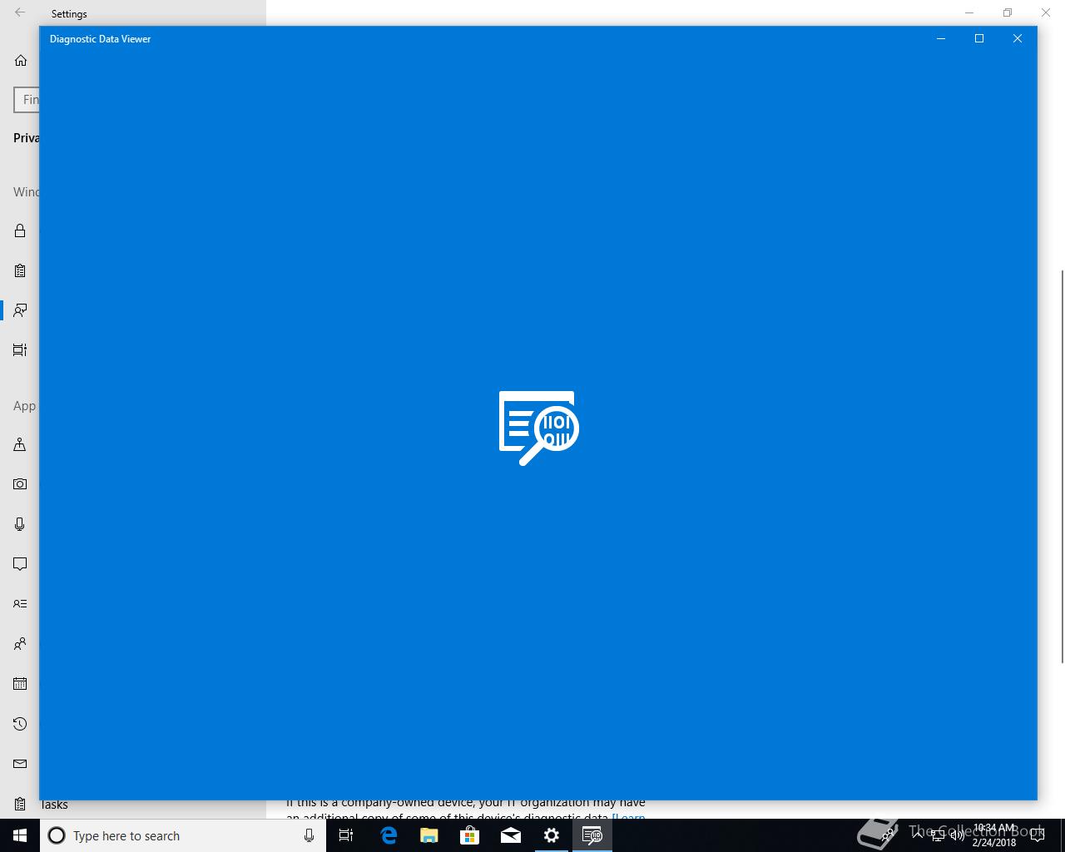Viewport: 1065px width, 852px height.
Task: Switch to Settings via taskbar gear icon
Action: click(x=552, y=835)
